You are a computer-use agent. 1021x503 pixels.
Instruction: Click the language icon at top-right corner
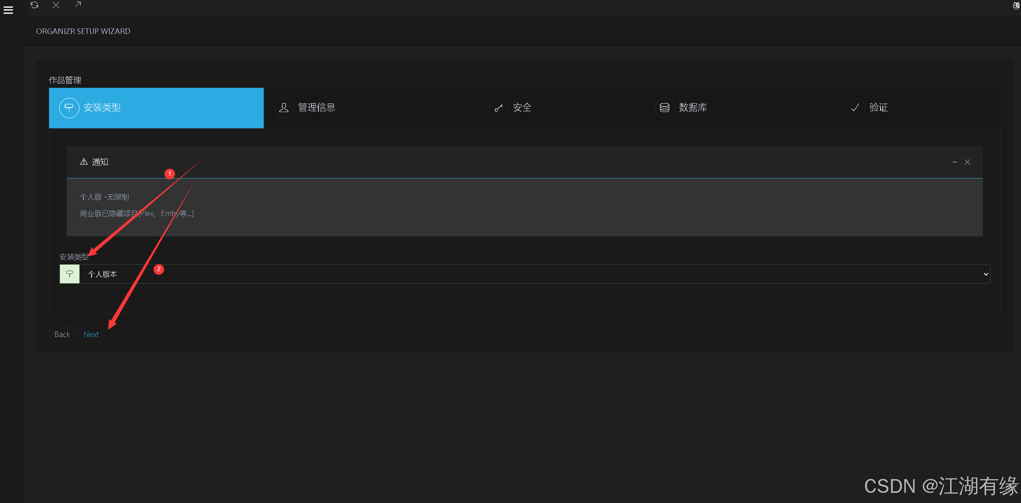[x=1016, y=6]
